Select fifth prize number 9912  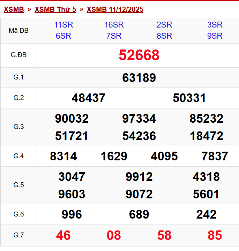[x=139, y=177]
